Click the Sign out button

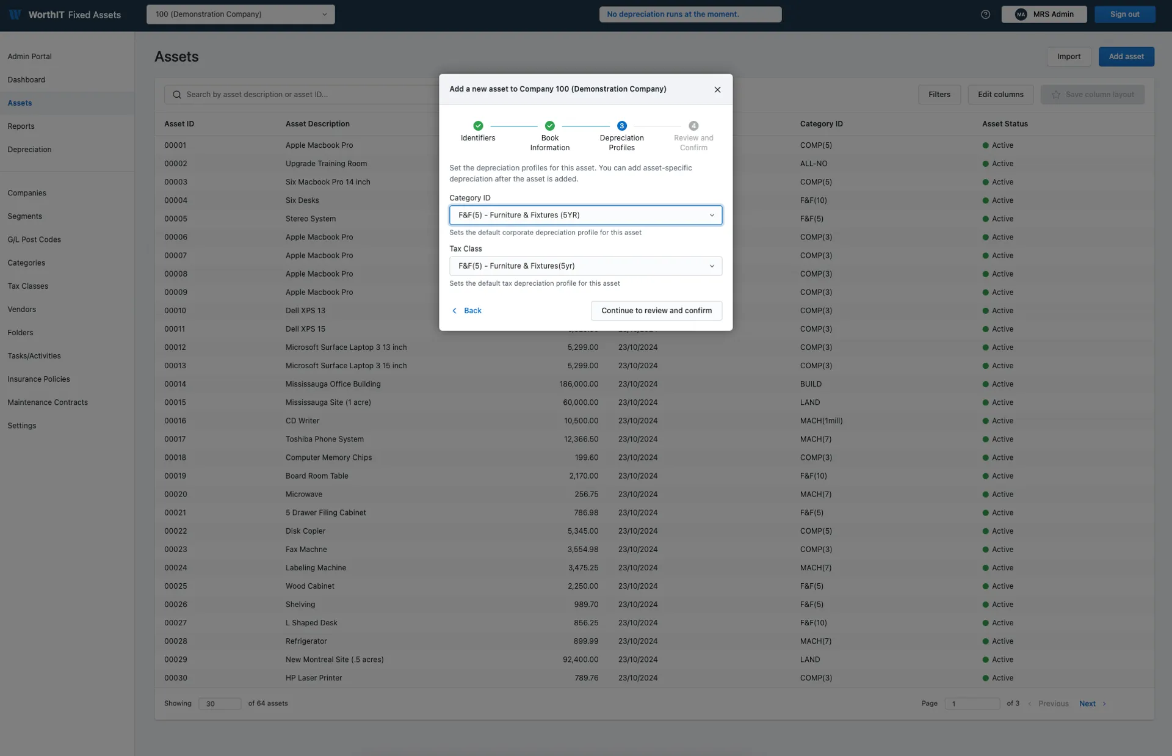[1124, 14]
